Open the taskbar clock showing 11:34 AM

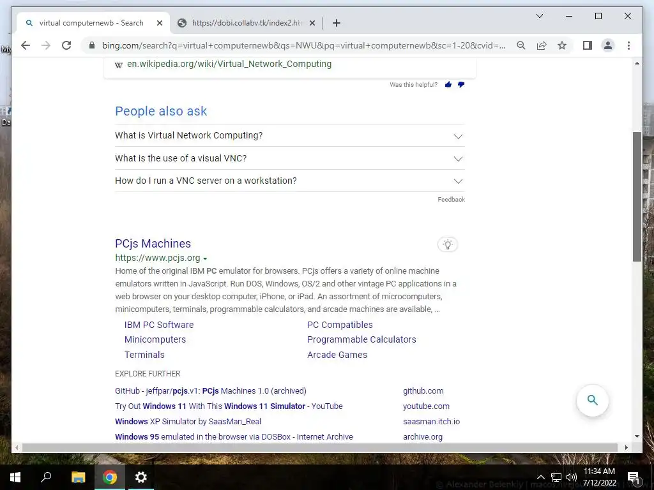pyautogui.click(x=599, y=477)
